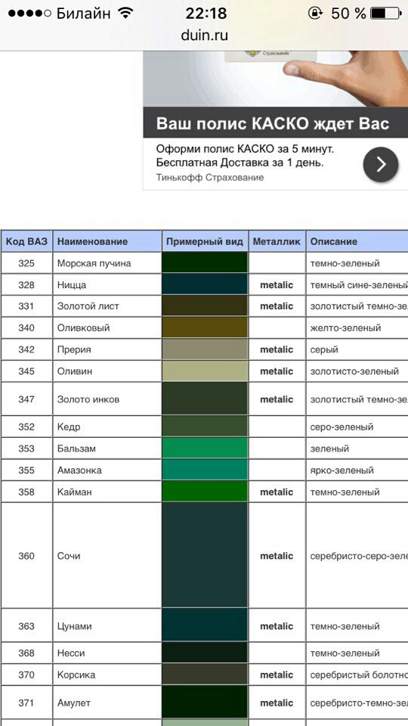Select code cell "371"
Image resolution: width=408 pixels, height=726 pixels.
(26, 703)
